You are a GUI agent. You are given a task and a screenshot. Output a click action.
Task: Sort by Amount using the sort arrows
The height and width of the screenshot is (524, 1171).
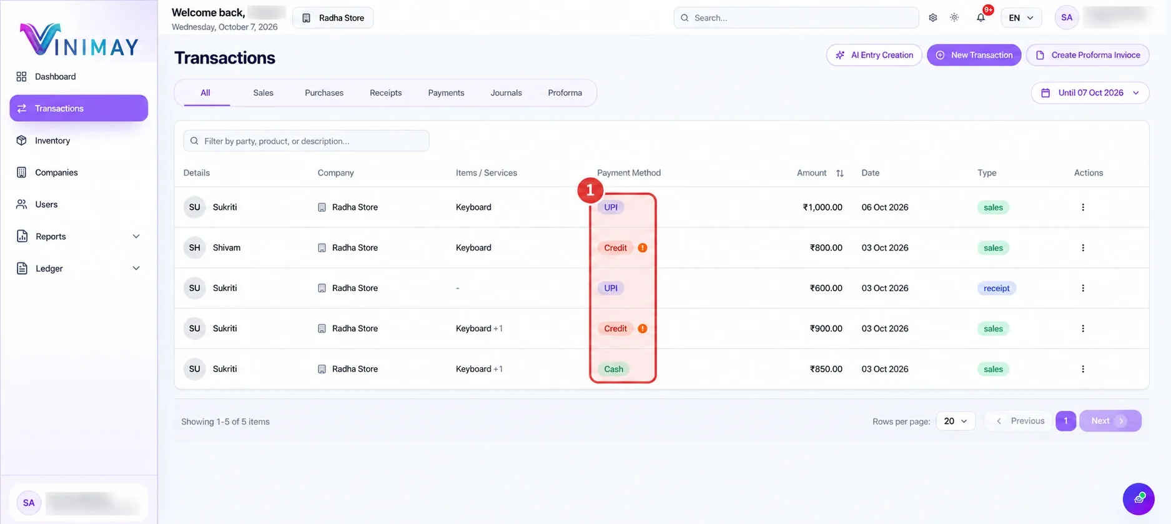839,173
